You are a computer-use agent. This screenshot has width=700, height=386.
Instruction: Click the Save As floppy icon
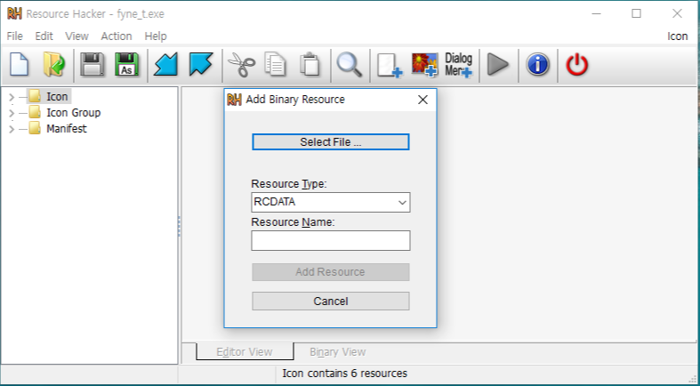[127, 65]
